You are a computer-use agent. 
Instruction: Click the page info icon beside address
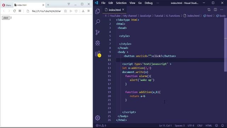coord(28,11)
